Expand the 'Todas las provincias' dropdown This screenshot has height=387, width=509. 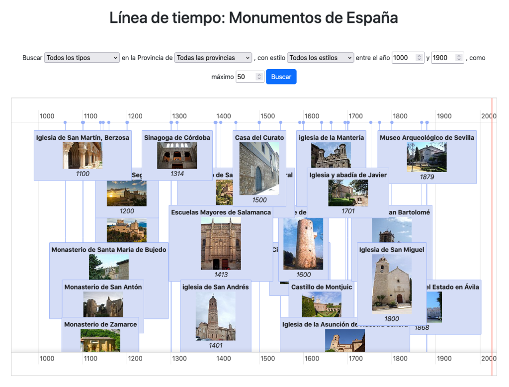click(213, 58)
